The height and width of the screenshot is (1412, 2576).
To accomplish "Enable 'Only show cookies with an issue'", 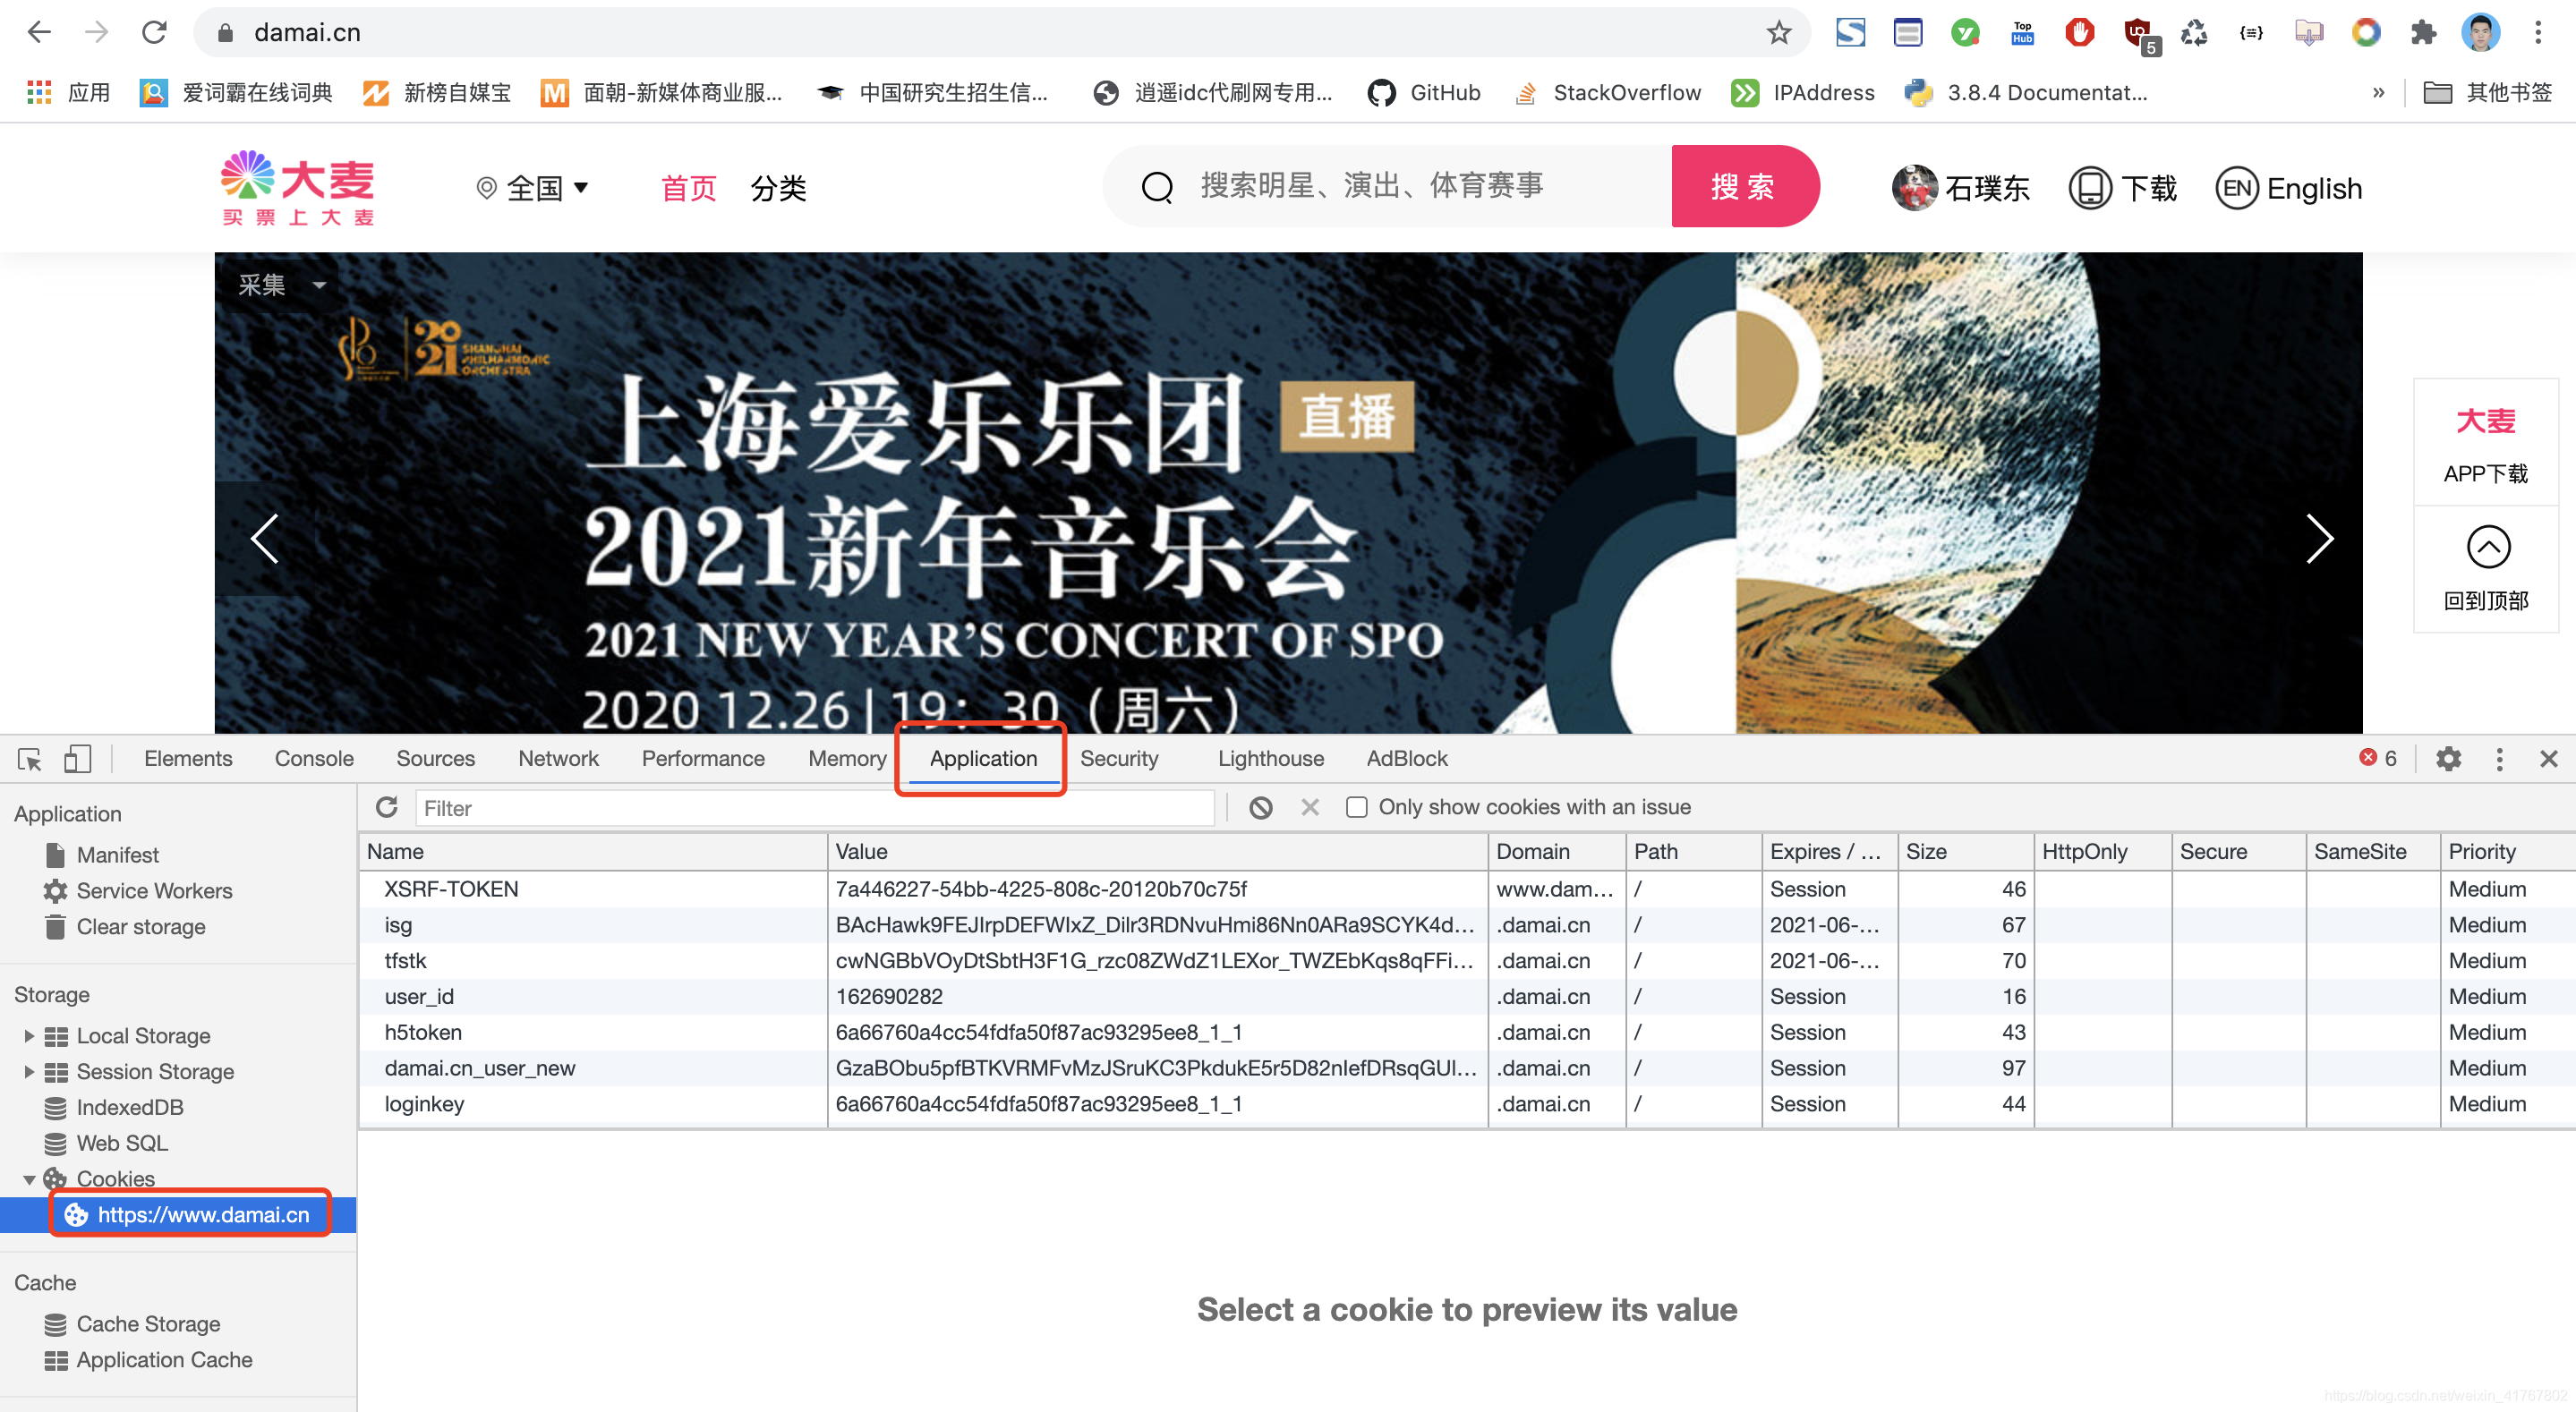I will click(1356, 807).
